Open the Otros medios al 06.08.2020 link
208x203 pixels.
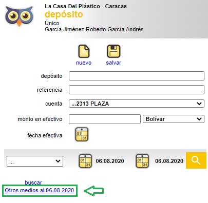pos(40,190)
